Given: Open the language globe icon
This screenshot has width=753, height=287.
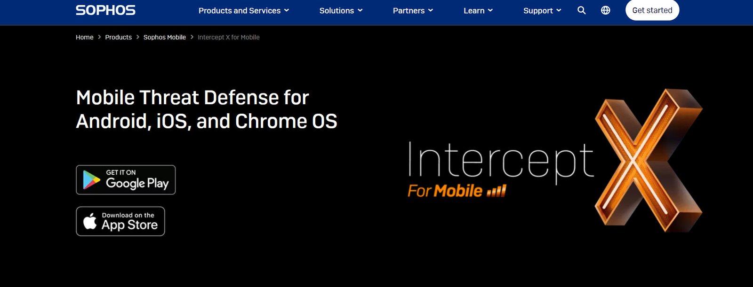Looking at the screenshot, I should click(x=606, y=10).
